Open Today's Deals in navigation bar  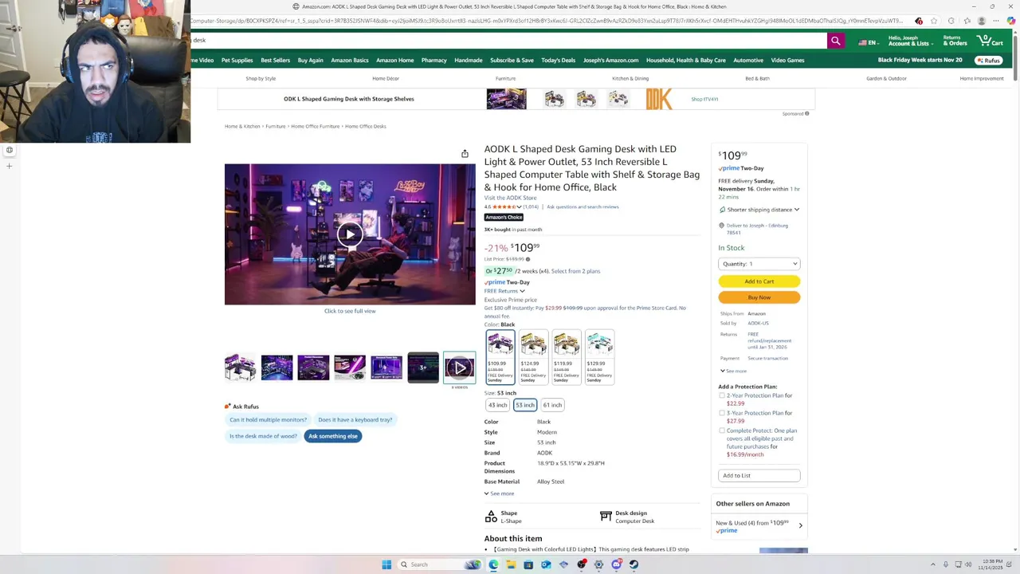[x=558, y=61]
